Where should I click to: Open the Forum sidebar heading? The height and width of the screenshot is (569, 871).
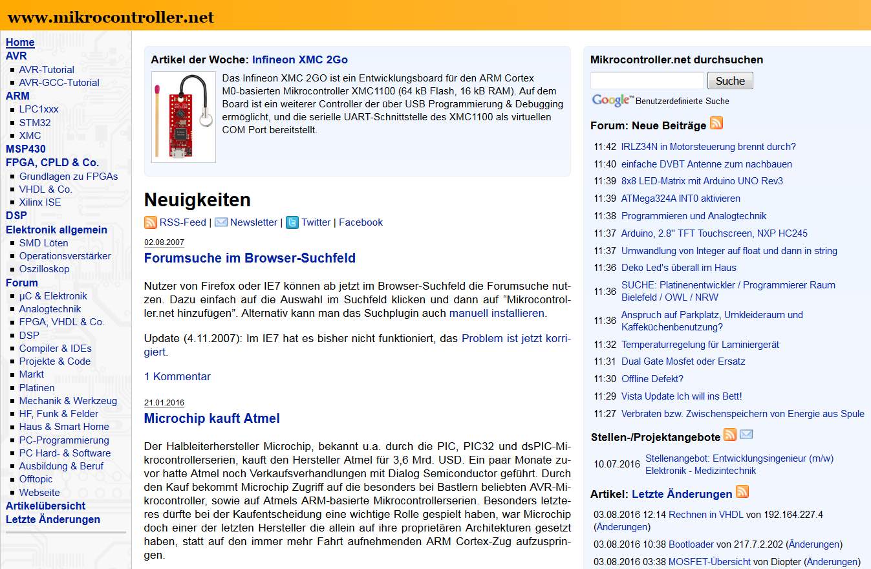click(22, 283)
